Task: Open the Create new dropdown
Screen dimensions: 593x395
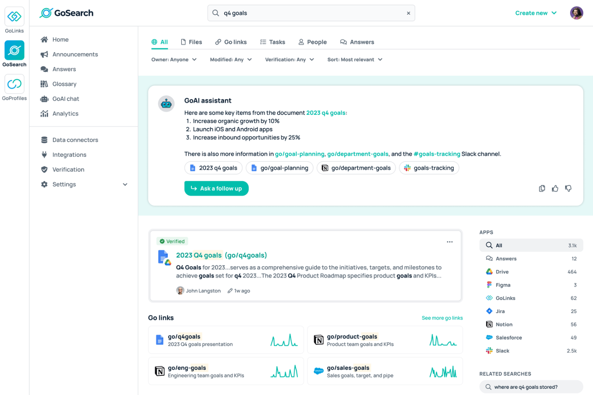Action: coord(536,13)
